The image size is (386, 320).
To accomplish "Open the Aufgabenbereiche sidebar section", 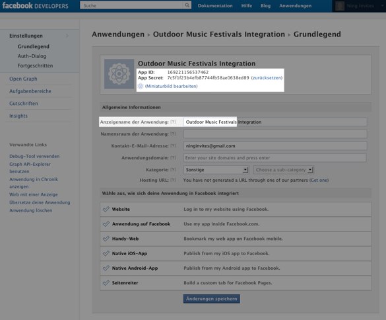I will (30, 91).
